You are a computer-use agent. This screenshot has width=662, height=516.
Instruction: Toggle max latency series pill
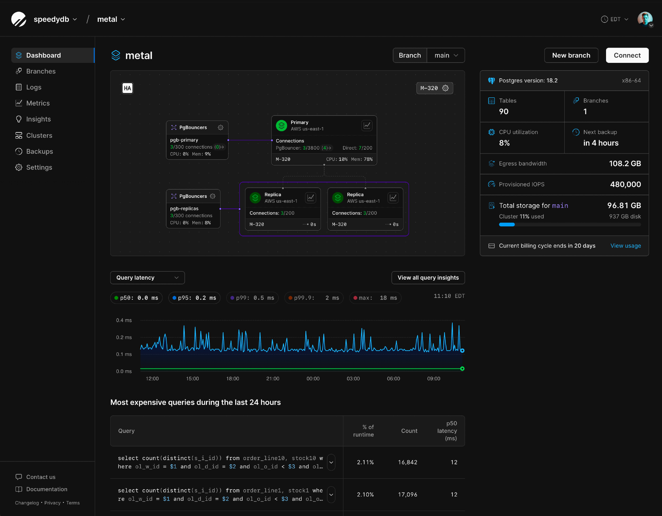point(375,298)
